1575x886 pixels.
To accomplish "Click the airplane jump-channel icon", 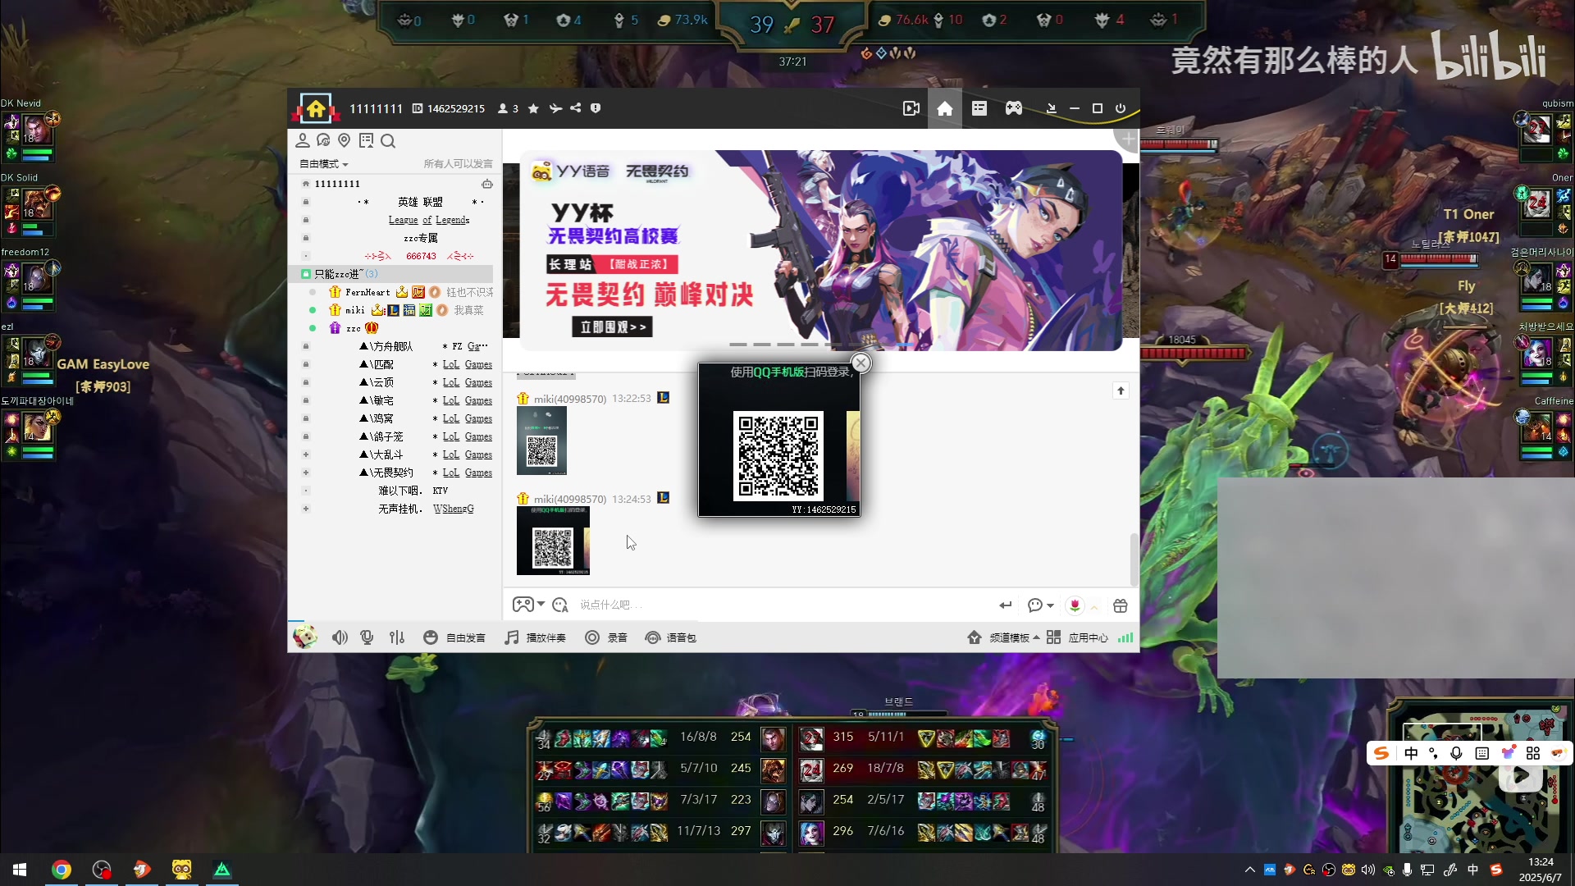I will (x=555, y=108).
